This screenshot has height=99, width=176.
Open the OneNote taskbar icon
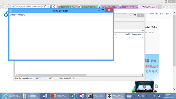coord(82,96)
